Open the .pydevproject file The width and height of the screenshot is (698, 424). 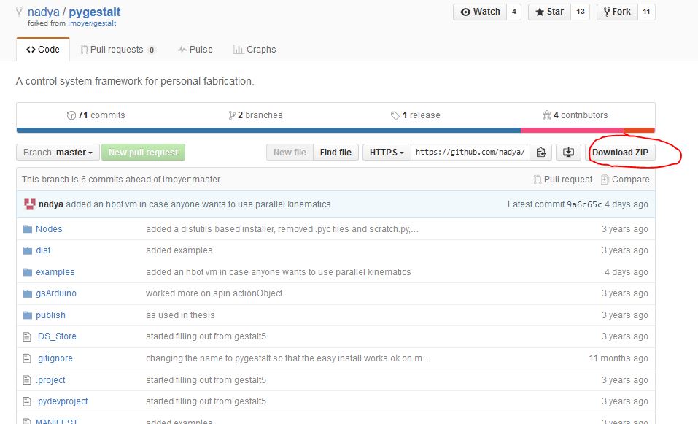point(62,401)
